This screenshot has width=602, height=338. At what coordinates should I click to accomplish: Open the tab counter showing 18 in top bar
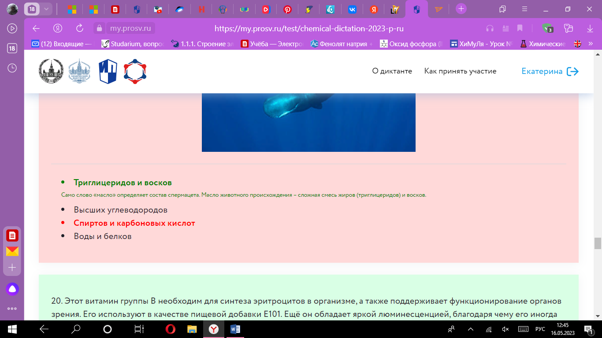coord(32,9)
